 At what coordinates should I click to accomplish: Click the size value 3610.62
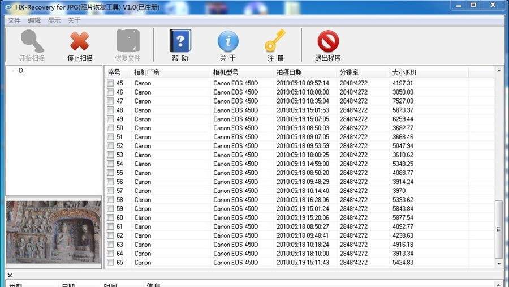click(403, 155)
